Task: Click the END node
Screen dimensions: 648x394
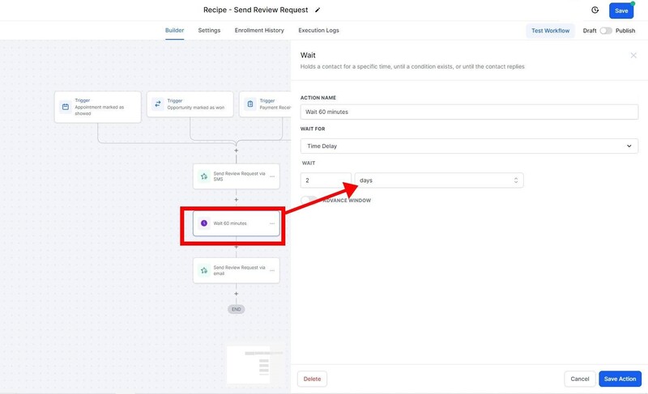Action: (237, 309)
